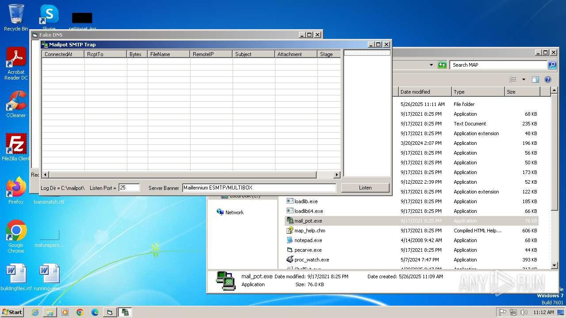Click the Fake DNS window title bar icon
The width and height of the screenshot is (566, 318).
click(x=35, y=35)
